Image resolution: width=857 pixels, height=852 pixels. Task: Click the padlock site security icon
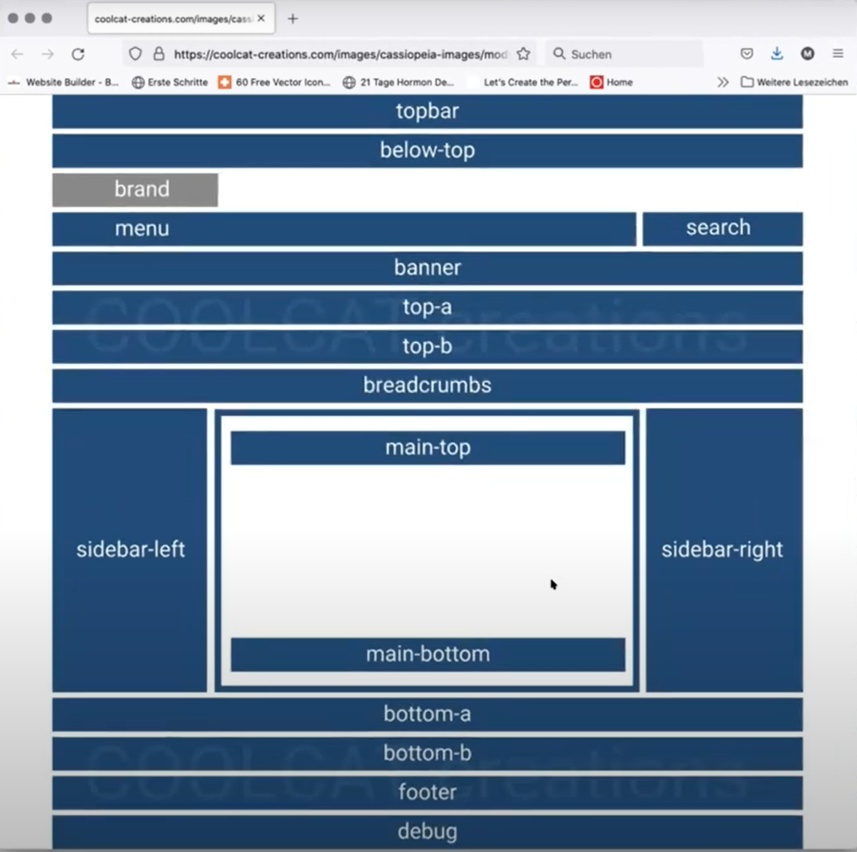[x=158, y=54]
